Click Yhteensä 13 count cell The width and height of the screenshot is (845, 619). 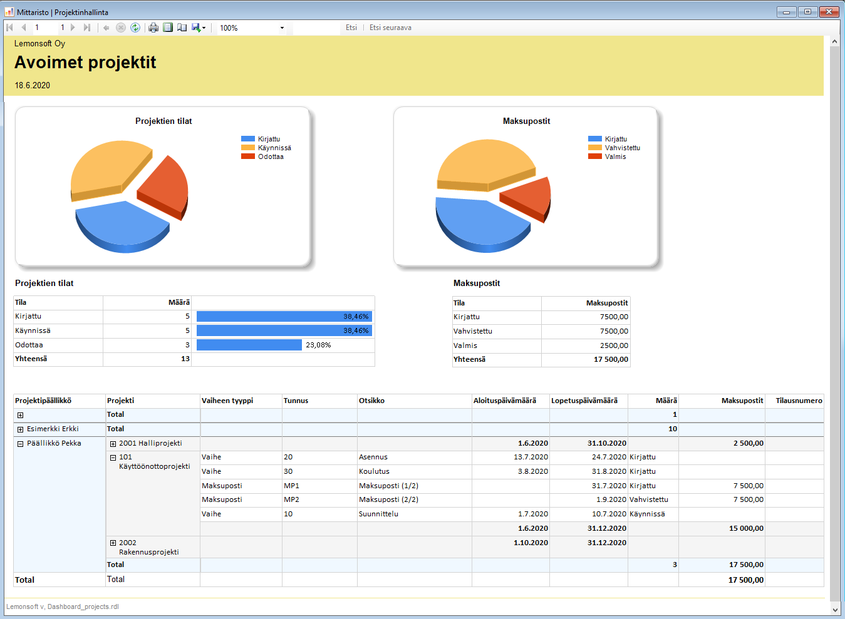(x=147, y=359)
